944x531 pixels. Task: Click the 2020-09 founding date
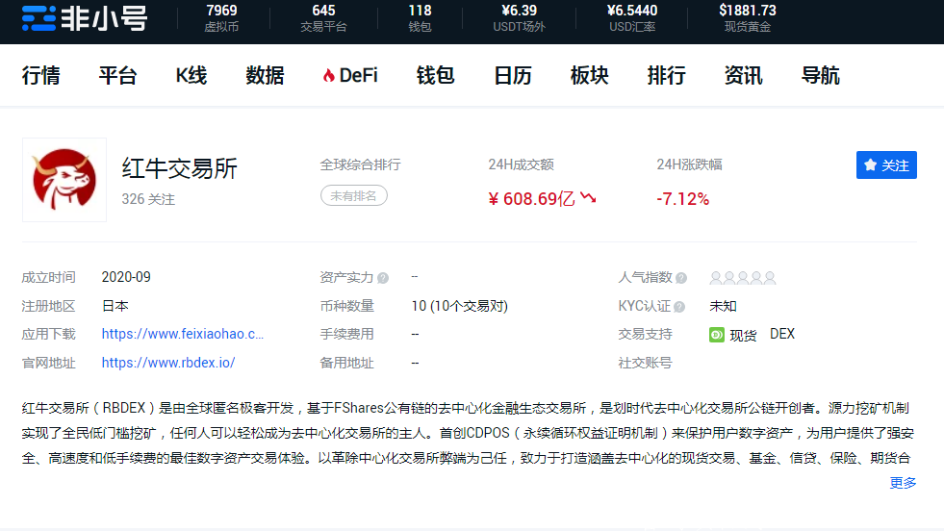(126, 277)
